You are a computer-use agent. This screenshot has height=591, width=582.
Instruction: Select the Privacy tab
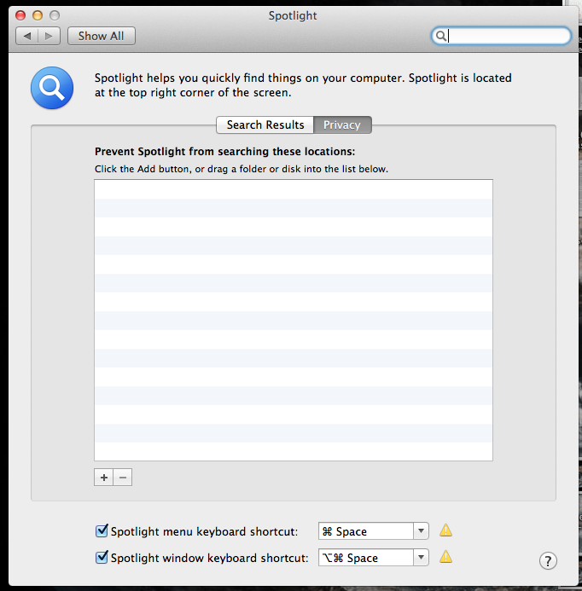(342, 125)
